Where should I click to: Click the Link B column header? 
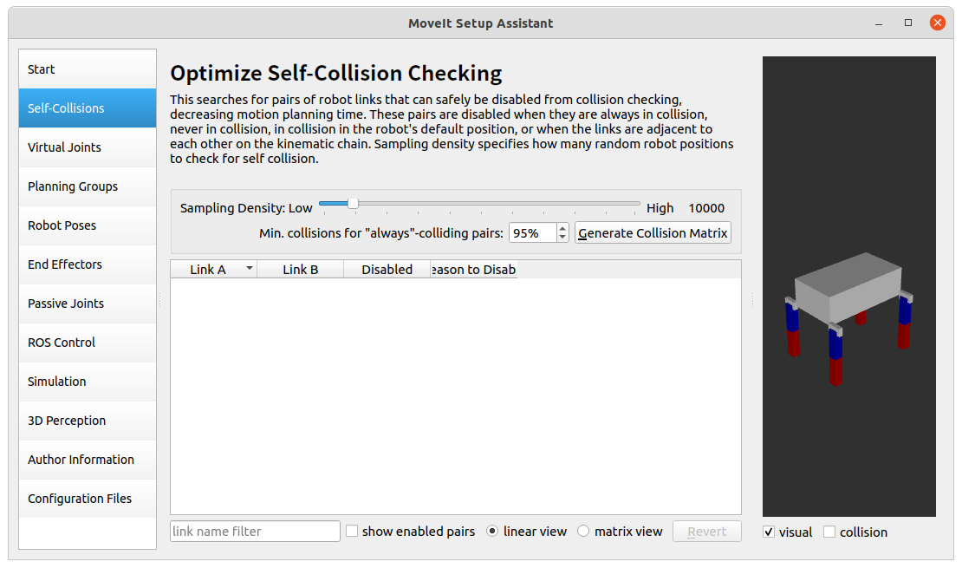coord(300,269)
